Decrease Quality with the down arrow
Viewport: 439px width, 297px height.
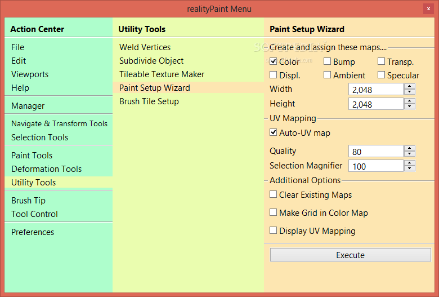pos(410,154)
